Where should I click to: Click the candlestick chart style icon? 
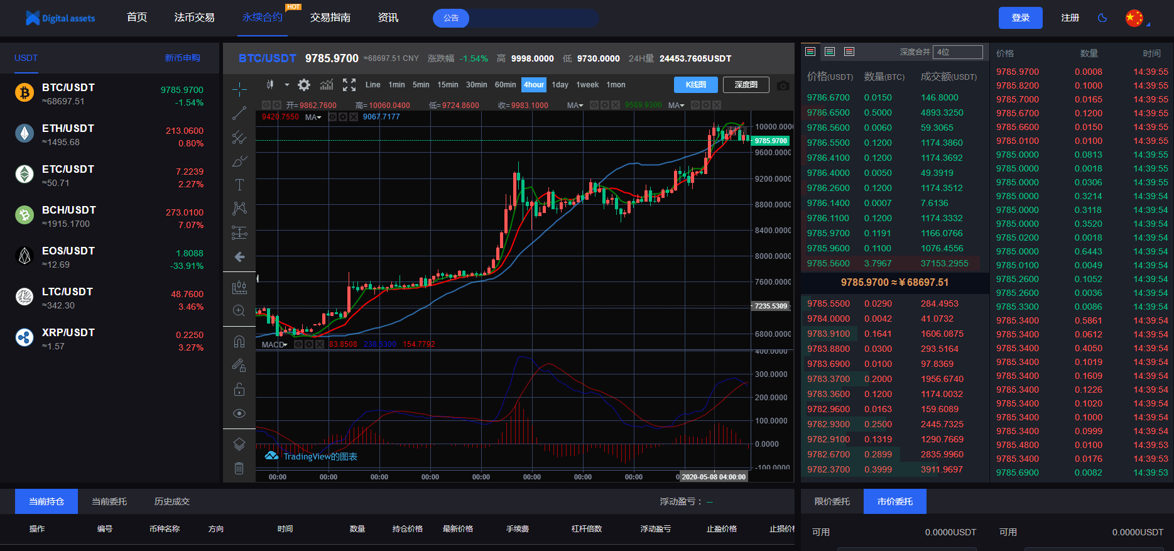pos(270,84)
